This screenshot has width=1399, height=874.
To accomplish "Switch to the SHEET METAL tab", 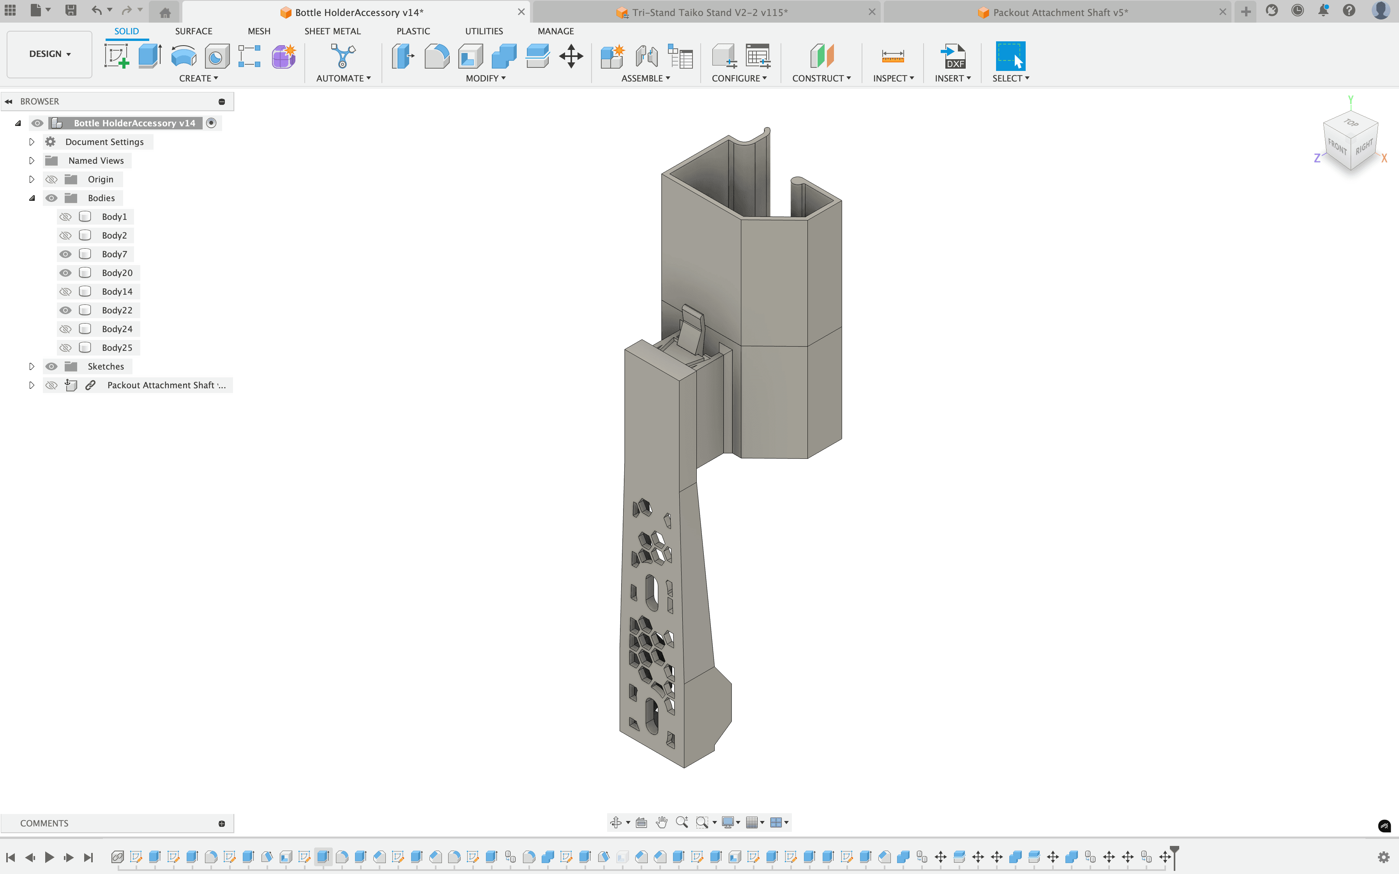I will point(332,31).
